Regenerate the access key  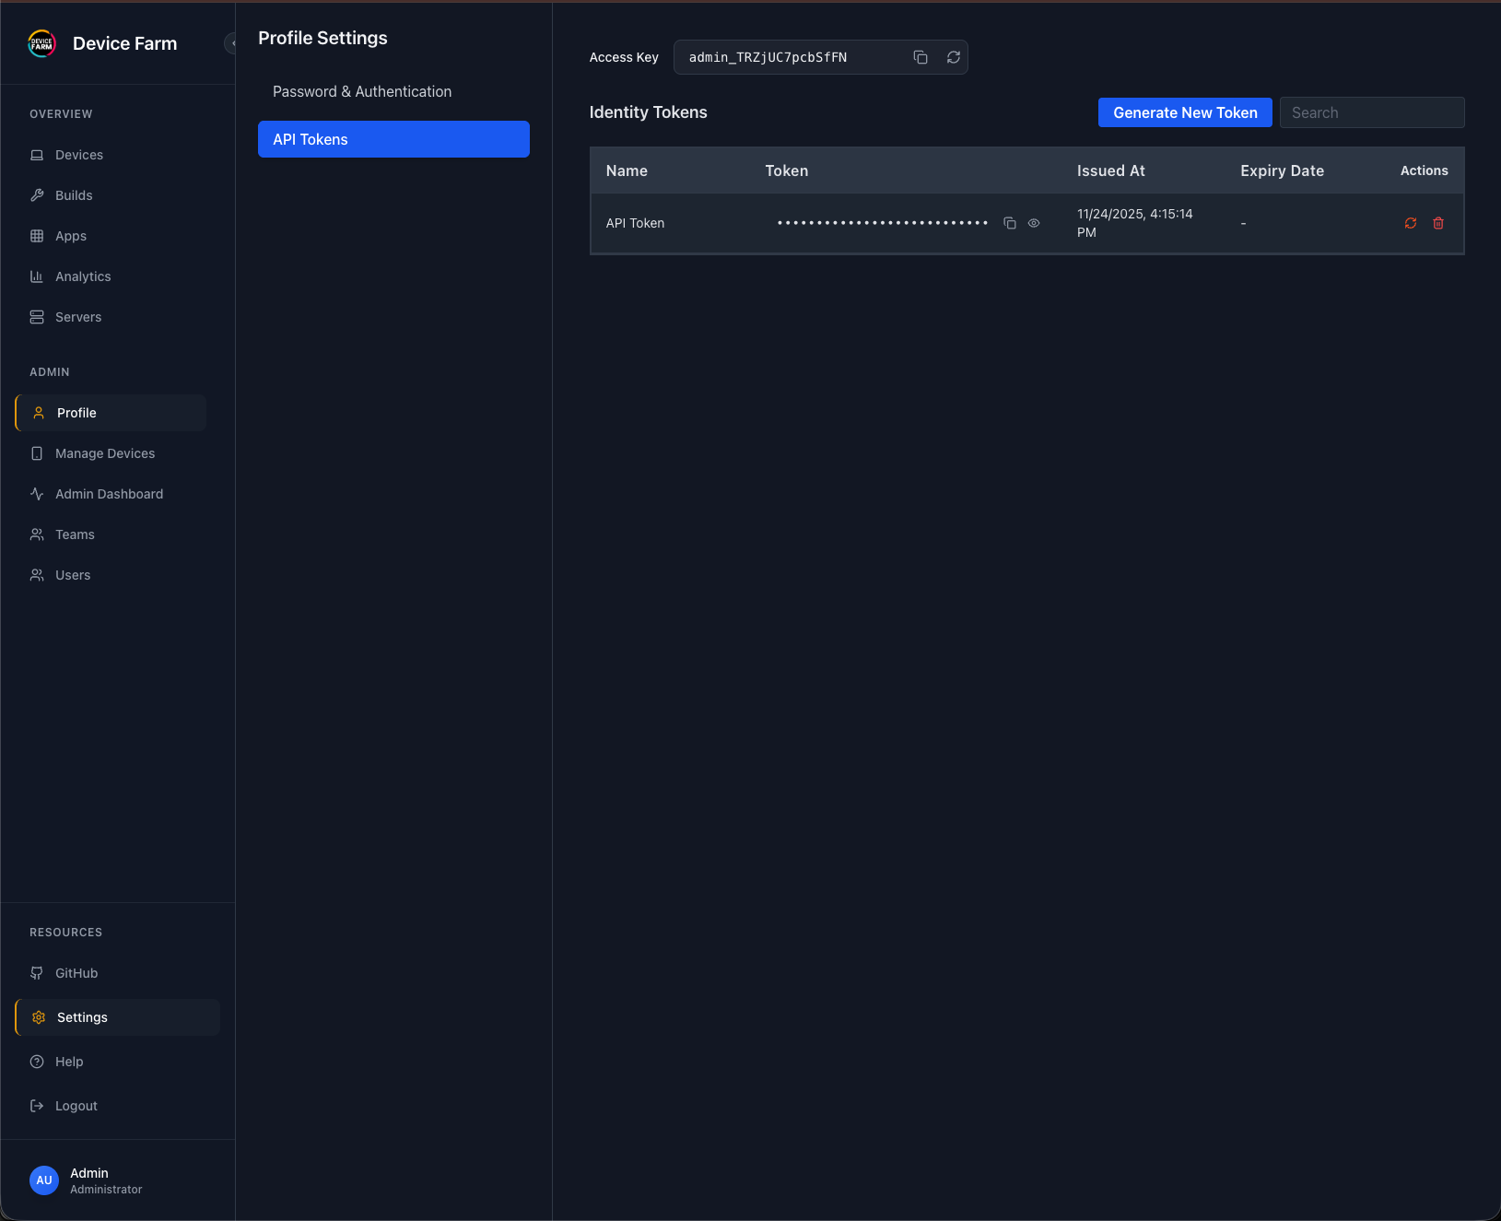pyautogui.click(x=953, y=57)
